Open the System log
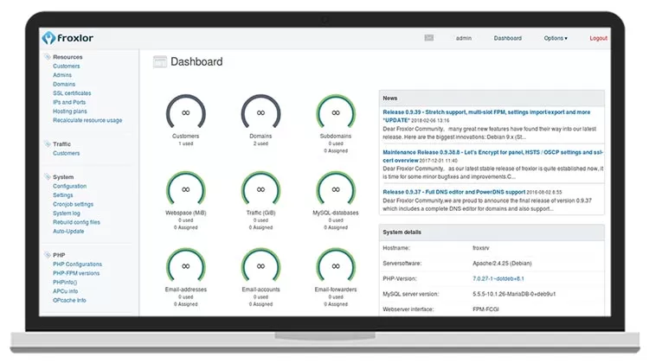Screen dimensions: 649x363 point(67,213)
